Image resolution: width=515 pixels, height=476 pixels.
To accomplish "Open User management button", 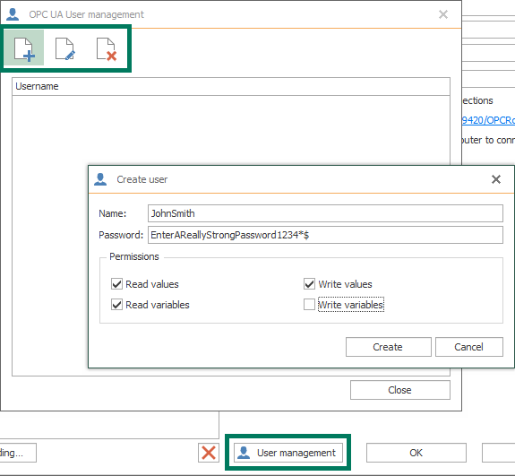I will click(x=288, y=453).
